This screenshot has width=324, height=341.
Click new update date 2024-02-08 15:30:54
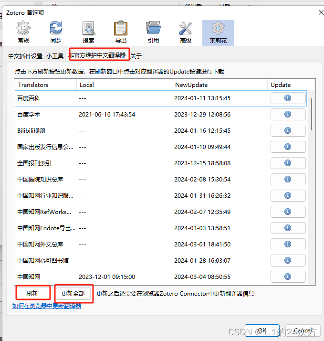(x=202, y=180)
